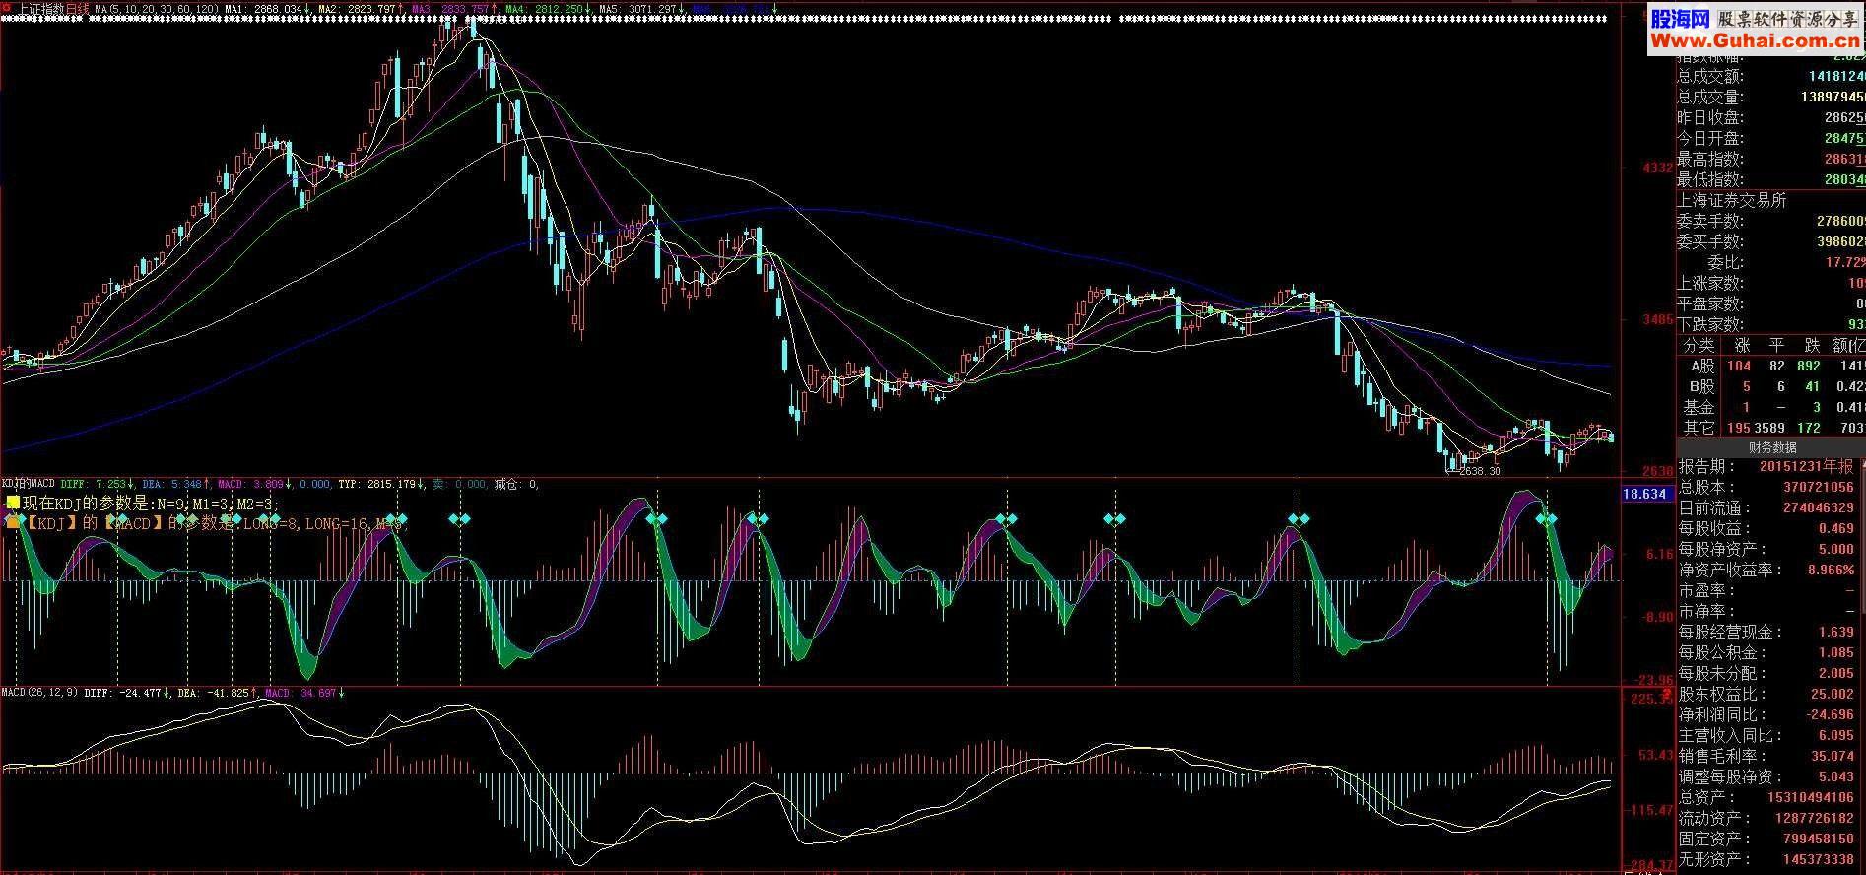Image resolution: width=1866 pixels, height=875 pixels.
Task: Click the B股 category row
Action: (x=1771, y=386)
